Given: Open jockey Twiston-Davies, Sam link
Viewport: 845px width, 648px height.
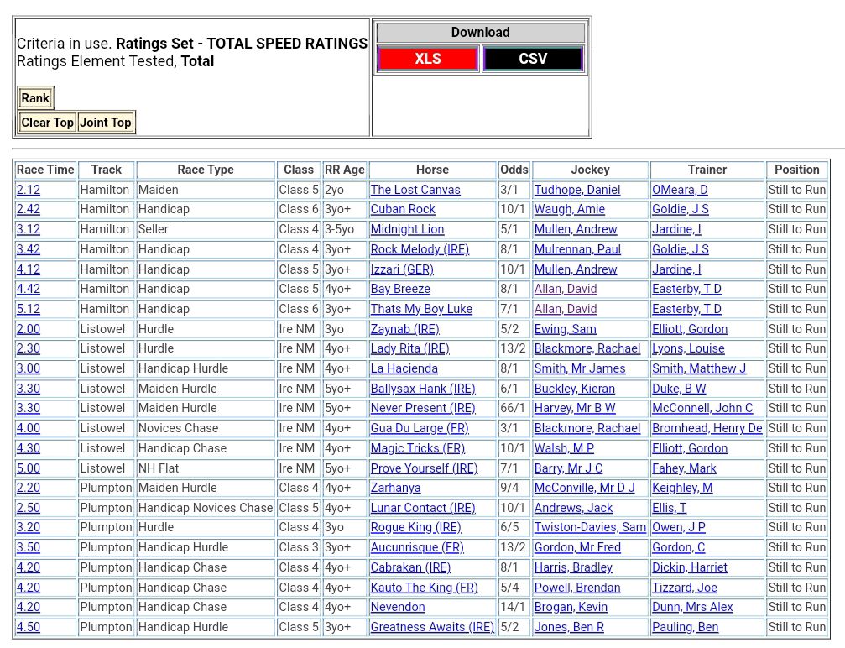Looking at the screenshot, I should 590,527.
